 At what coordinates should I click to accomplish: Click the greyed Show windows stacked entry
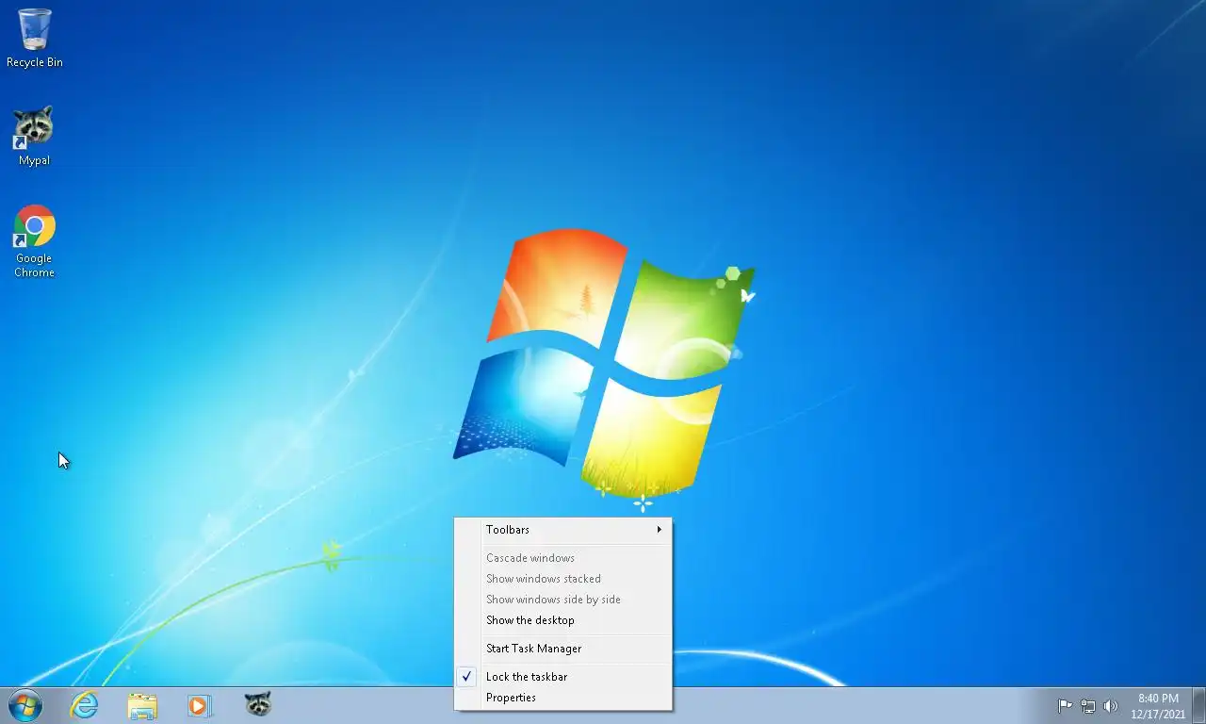[563, 579]
